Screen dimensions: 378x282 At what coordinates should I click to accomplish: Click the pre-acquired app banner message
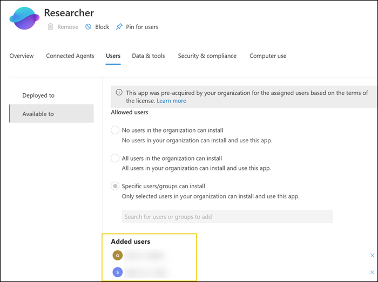(247, 97)
